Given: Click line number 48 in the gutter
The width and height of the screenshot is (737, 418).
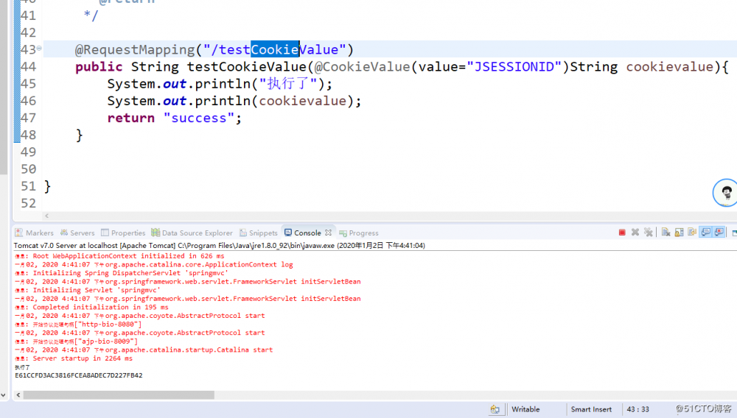Looking at the screenshot, I should tap(28, 135).
